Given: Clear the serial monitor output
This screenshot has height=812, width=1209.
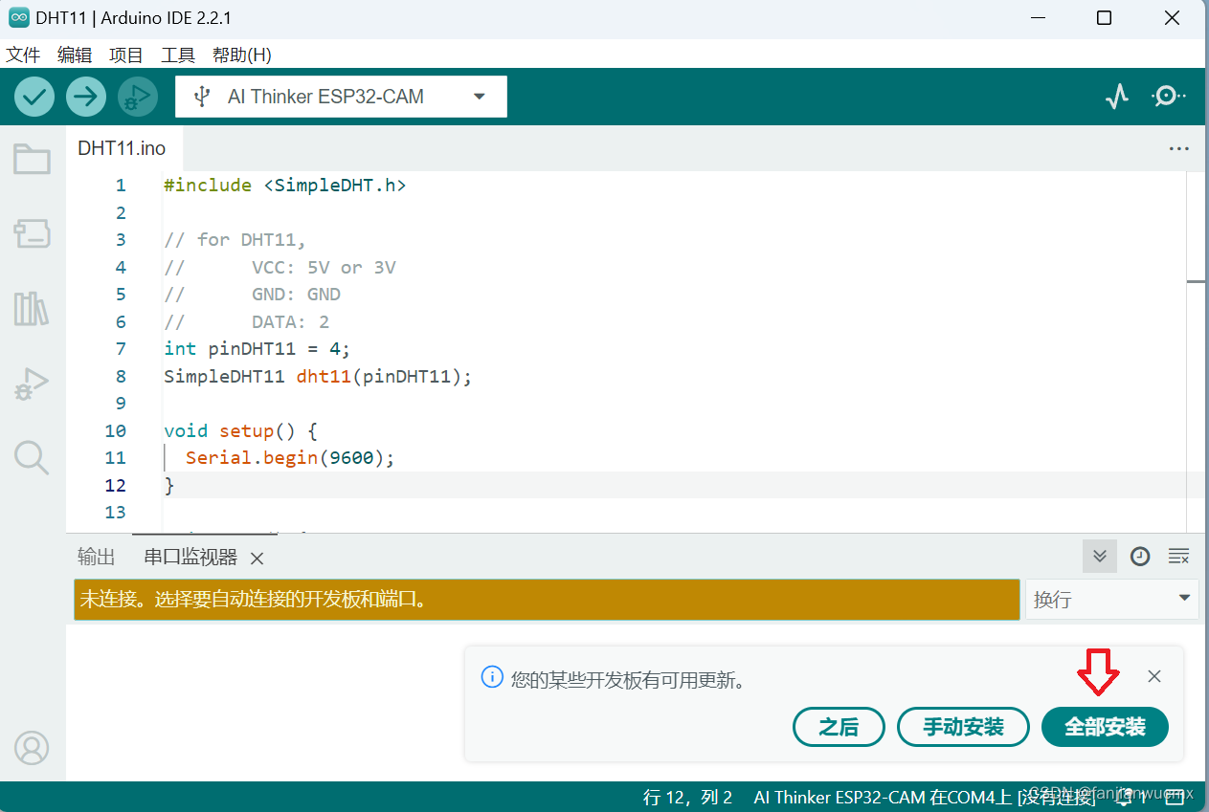Looking at the screenshot, I should click(1179, 557).
